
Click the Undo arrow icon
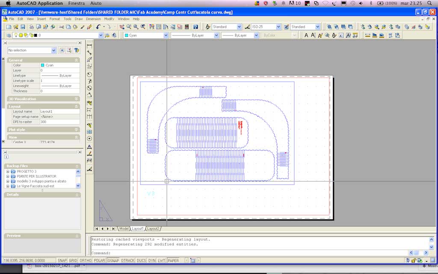(x=98, y=27)
